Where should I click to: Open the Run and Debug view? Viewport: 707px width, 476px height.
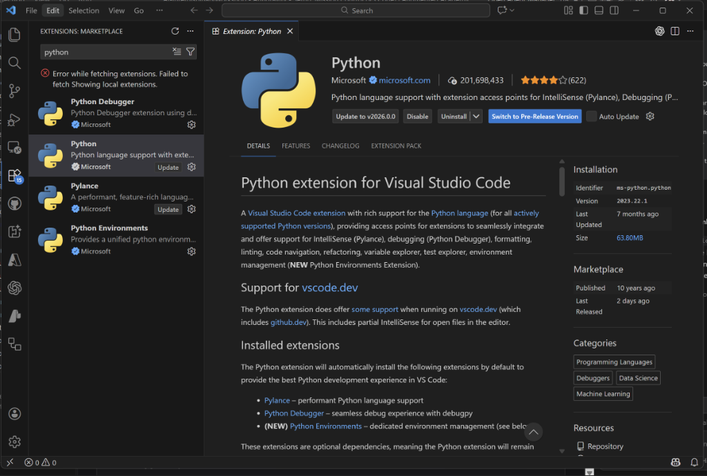[x=14, y=119]
